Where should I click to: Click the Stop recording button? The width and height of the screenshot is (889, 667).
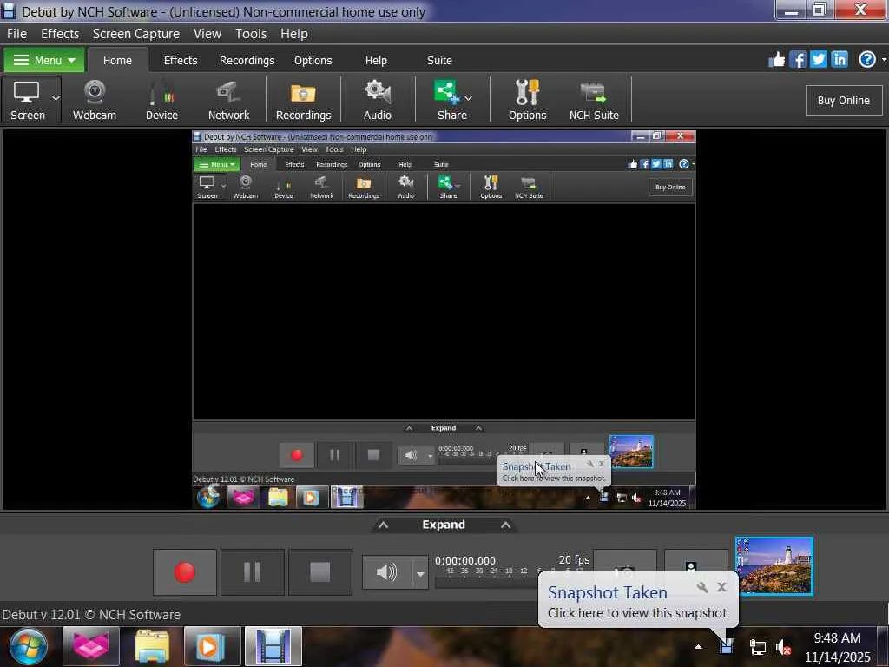pos(319,572)
